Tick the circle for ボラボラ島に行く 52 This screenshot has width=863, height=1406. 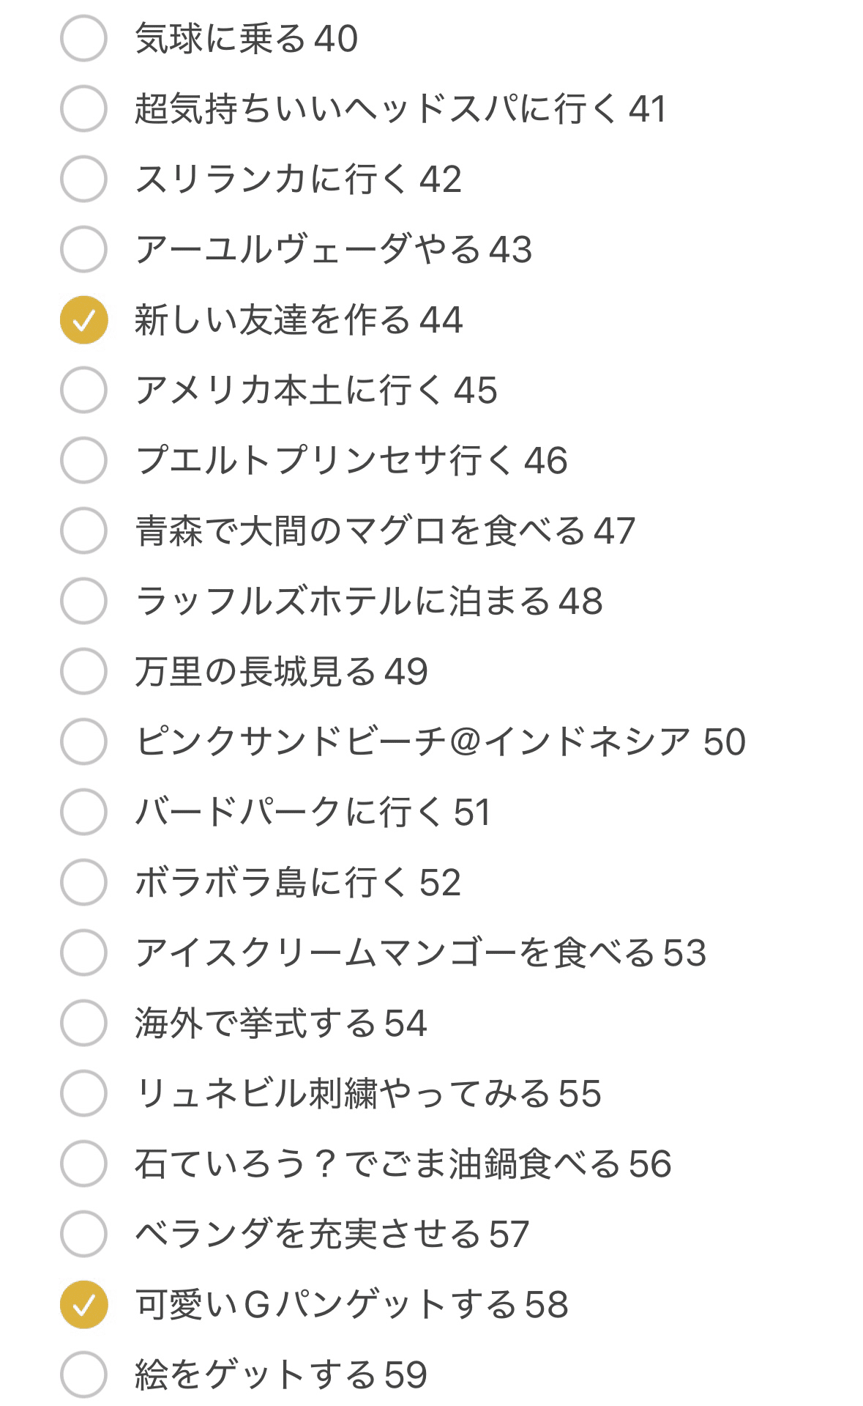83,882
